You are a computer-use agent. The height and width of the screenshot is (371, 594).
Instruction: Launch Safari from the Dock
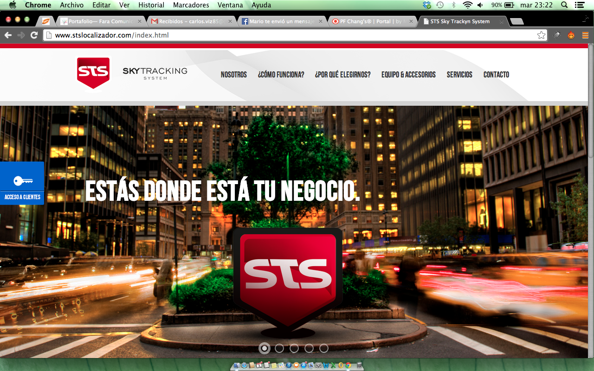[x=244, y=365]
